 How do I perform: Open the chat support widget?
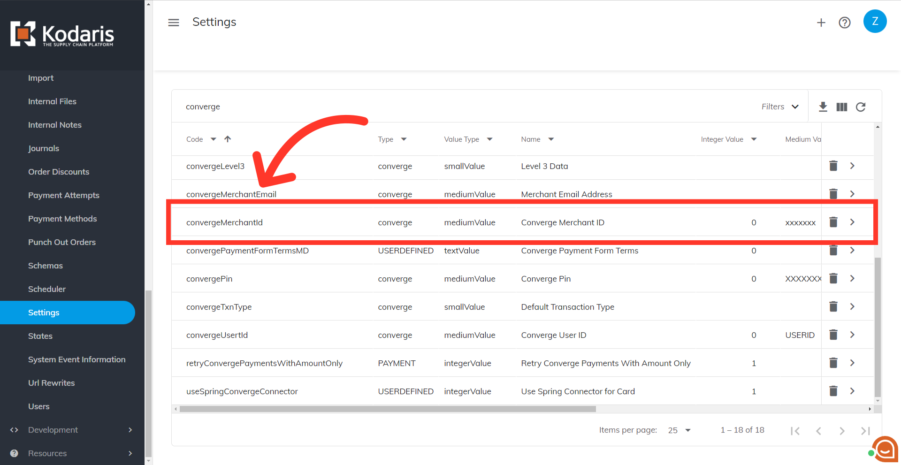(x=885, y=450)
